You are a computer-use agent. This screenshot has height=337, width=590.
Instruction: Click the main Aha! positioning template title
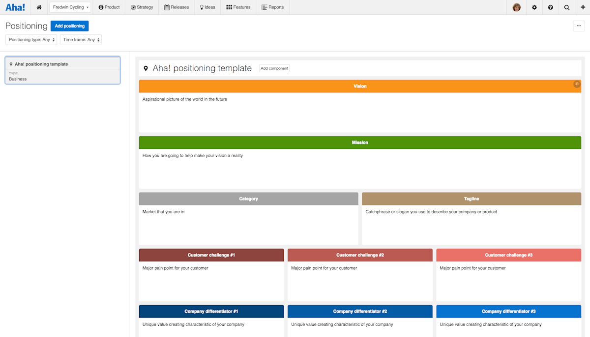tap(202, 68)
